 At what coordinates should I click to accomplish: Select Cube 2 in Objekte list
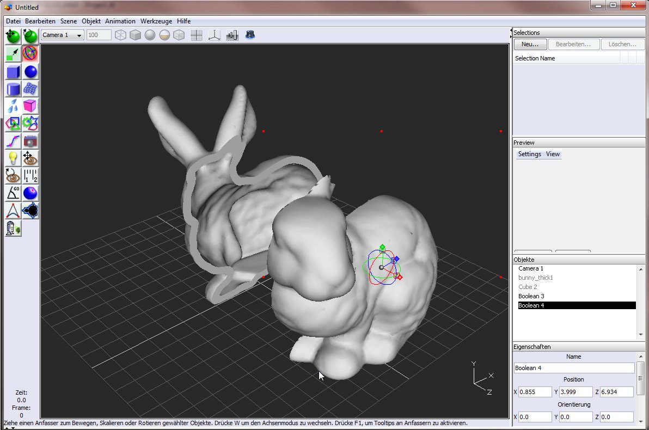point(577,287)
